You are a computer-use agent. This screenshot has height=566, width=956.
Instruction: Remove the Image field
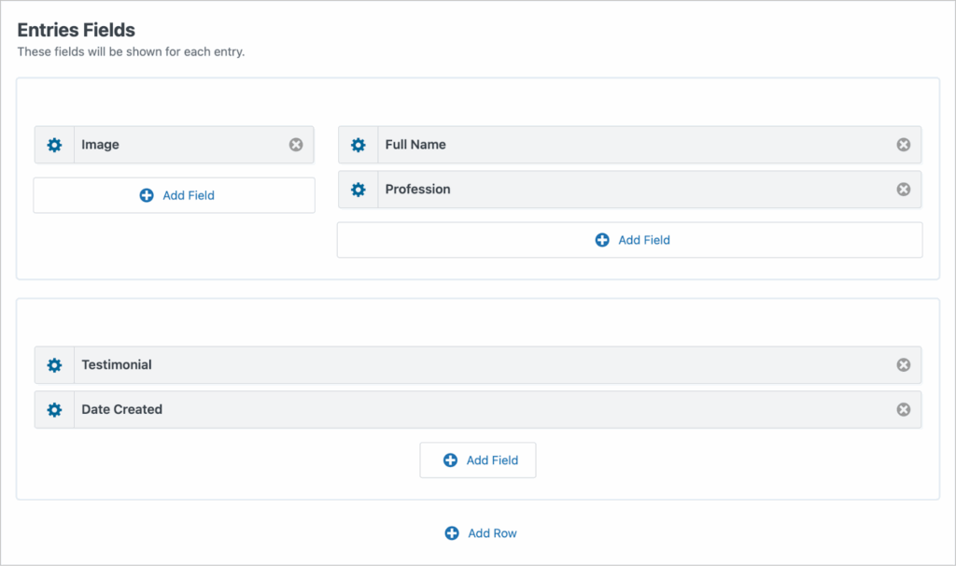pos(296,145)
